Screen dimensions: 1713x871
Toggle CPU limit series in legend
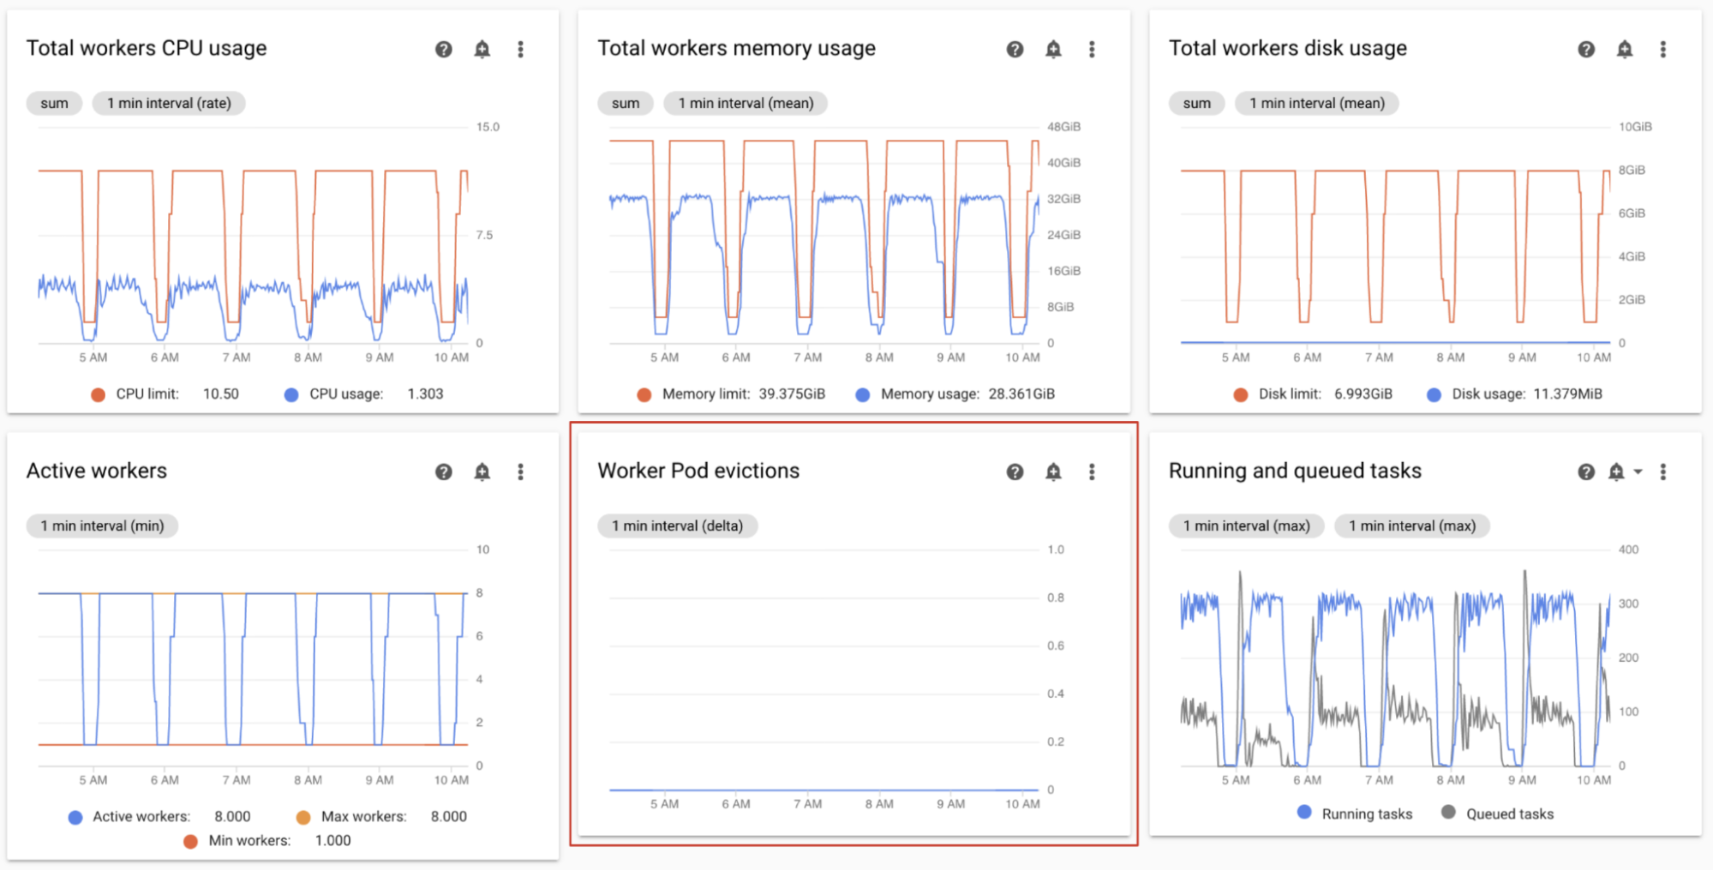point(147,394)
